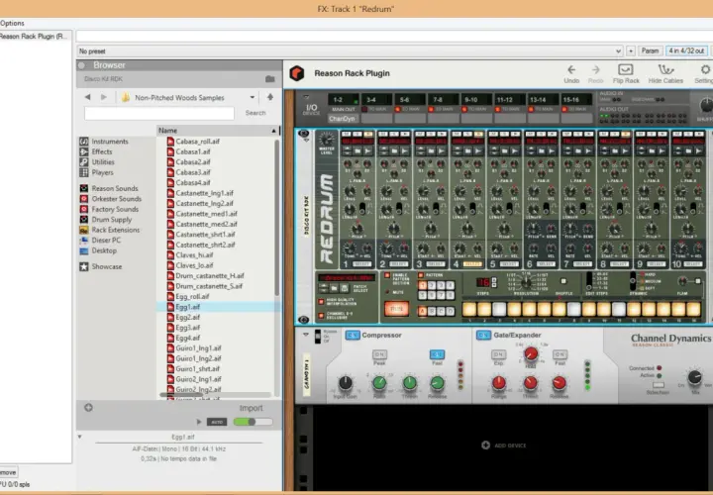Collapse the I/O Device panel
Image resolution: width=713 pixels, height=495 pixels.
pyautogui.click(x=306, y=97)
